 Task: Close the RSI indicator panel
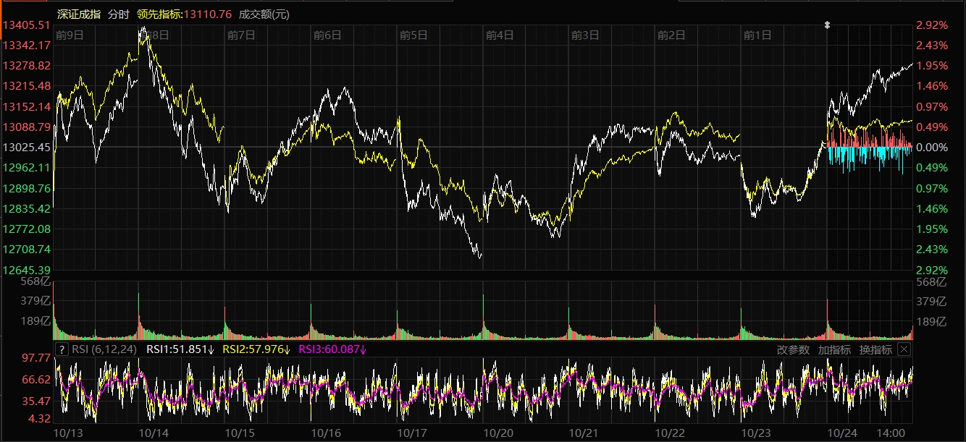pos(903,349)
